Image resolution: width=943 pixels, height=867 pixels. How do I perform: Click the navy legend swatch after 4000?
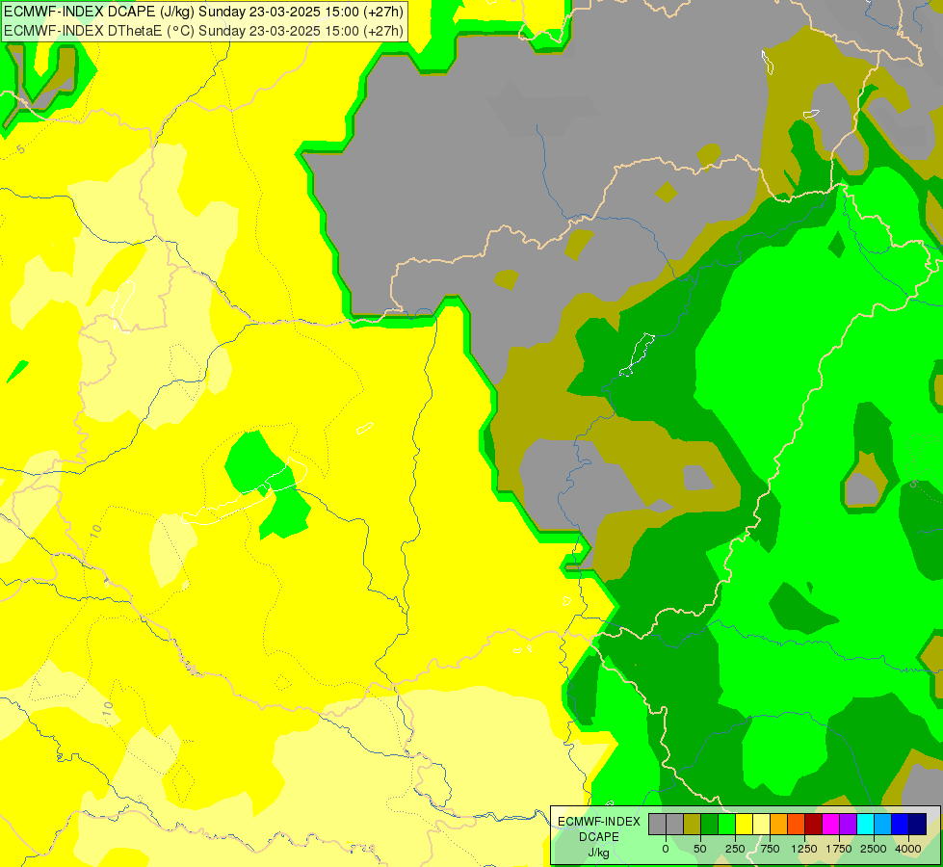(x=918, y=825)
